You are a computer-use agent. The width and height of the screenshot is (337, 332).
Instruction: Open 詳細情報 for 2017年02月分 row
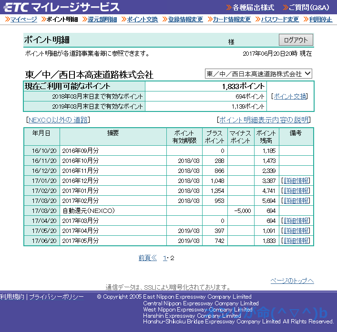(x=296, y=201)
